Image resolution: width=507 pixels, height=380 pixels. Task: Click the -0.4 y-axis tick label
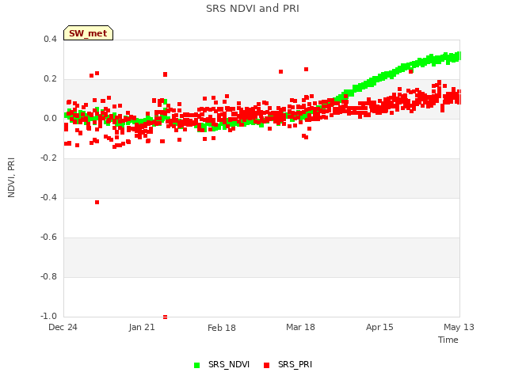coord(48,197)
